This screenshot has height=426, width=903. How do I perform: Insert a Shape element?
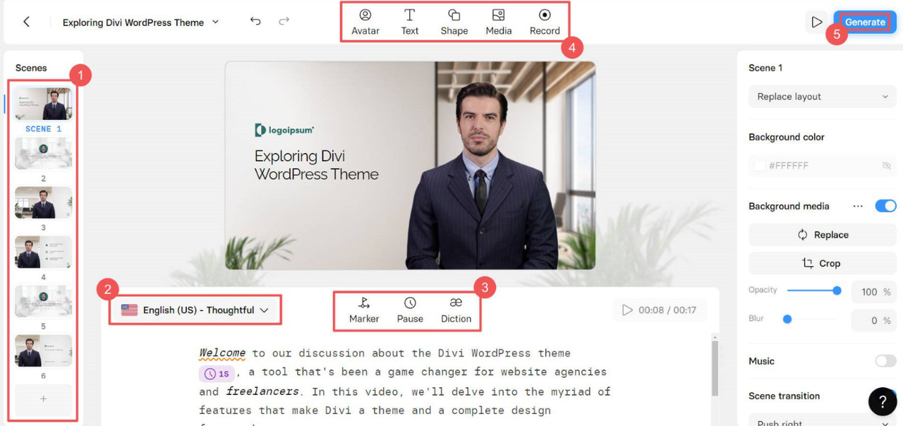coord(454,22)
